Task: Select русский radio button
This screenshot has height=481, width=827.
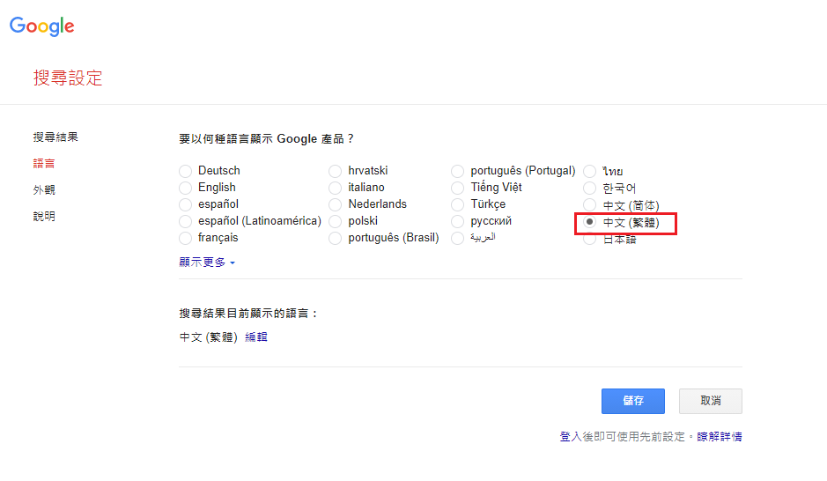Action: pyautogui.click(x=457, y=221)
